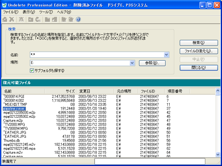
Task: Minimize the Undelete window
Action: tap(203, 5)
